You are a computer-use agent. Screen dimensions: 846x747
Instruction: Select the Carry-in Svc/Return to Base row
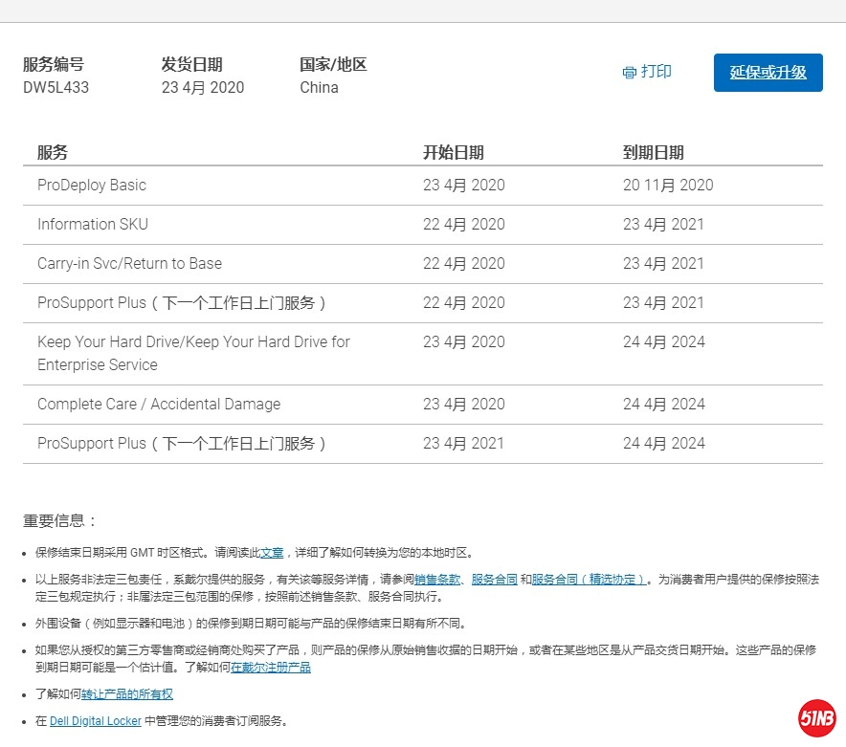(x=129, y=264)
